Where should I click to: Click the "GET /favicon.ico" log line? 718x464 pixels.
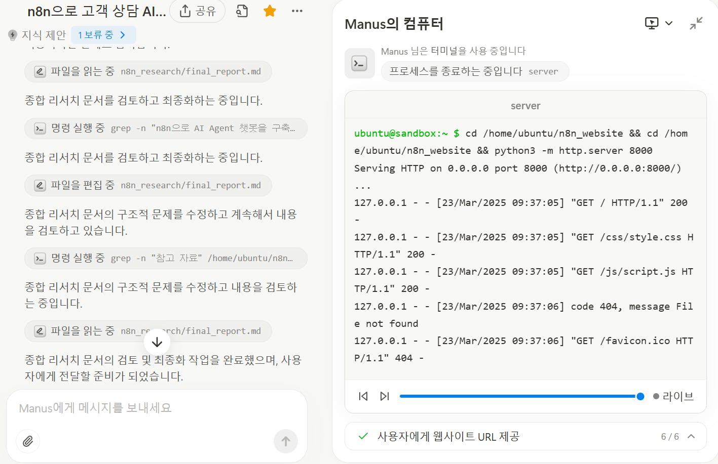coord(523,349)
